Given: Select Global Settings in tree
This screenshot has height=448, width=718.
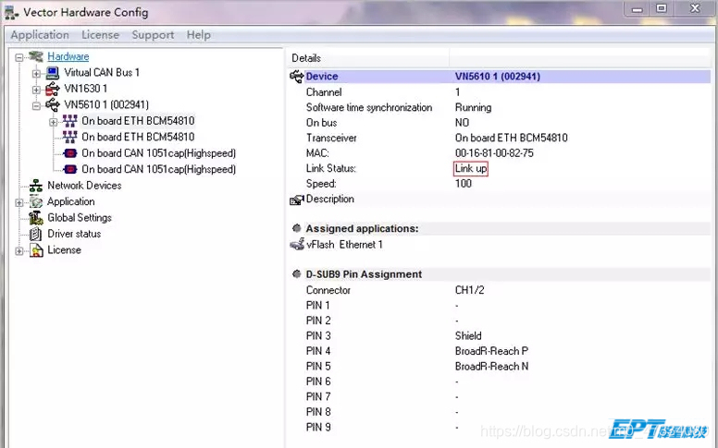Looking at the screenshot, I should (80, 218).
